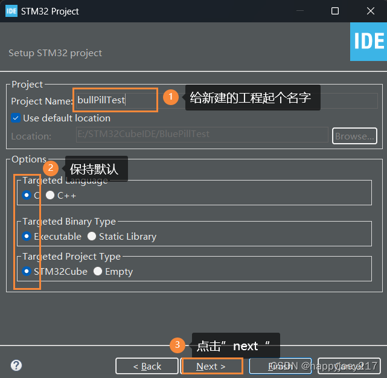Screen dimensions: 387x378
Task: Click the Targeted Binary Type group label
Action: [69, 222]
